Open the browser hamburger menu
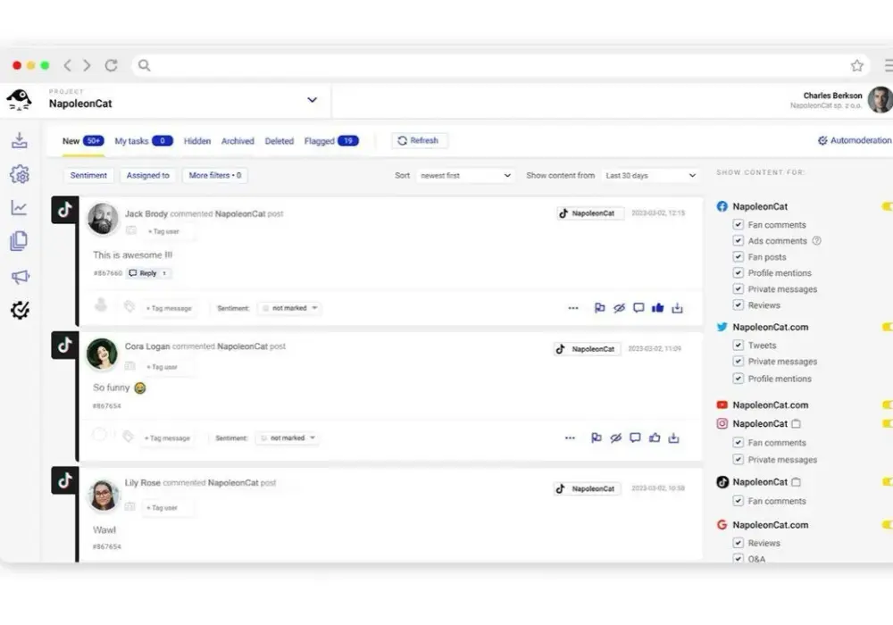This screenshot has height=625, width=893. click(x=889, y=65)
